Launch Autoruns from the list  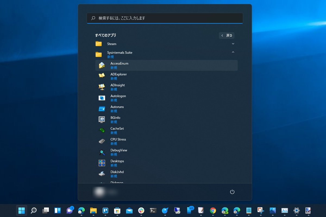(x=166, y=109)
